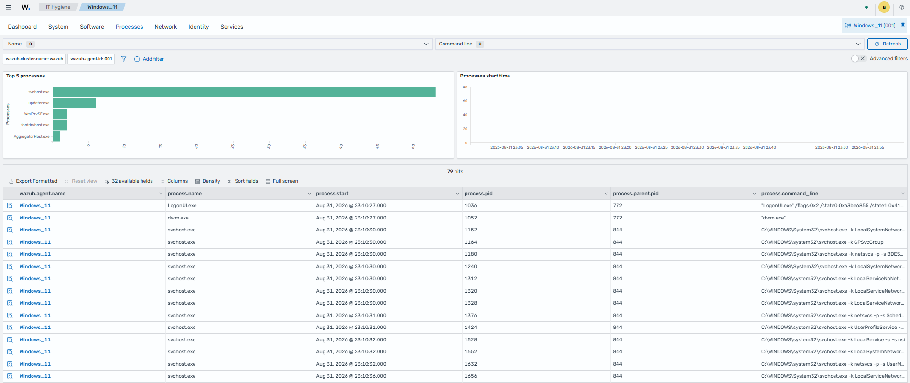The image size is (910, 383).
Task: Inspect details for svchost.exe pid 1424 row
Action: [10, 328]
